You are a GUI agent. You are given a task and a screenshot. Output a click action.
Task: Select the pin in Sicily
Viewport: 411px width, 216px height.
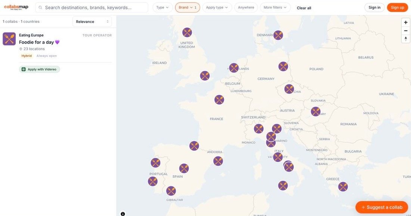click(283, 186)
